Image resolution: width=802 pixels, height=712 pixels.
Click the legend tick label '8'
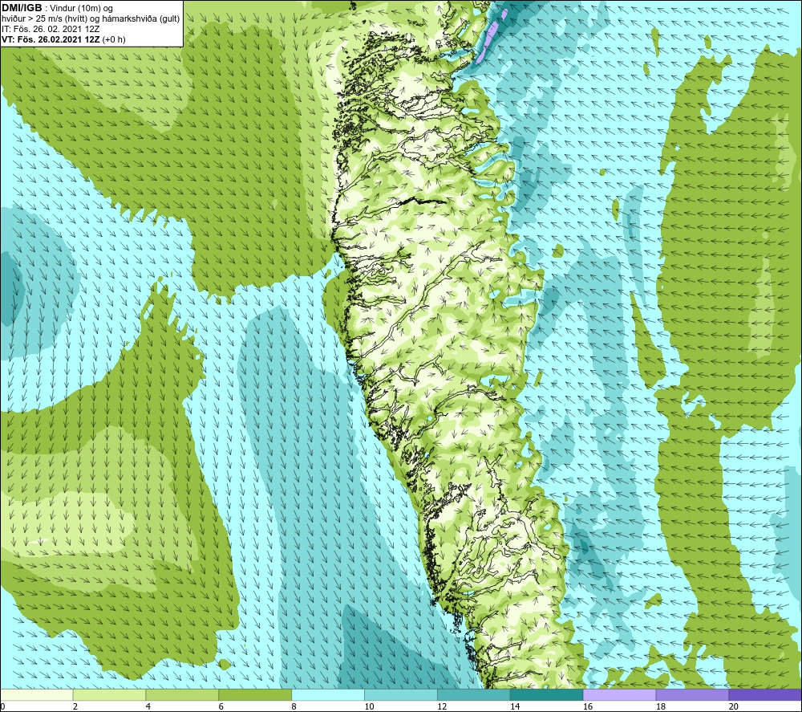pos(294,706)
